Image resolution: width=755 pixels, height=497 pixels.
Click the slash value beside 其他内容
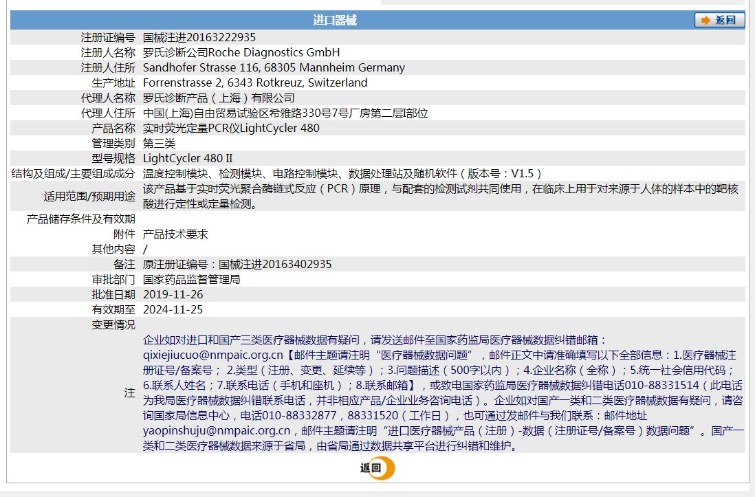145,250
